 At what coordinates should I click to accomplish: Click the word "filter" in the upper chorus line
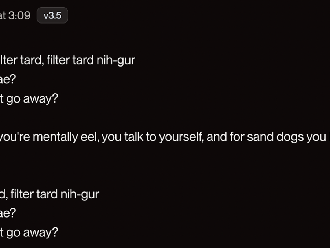coord(58,60)
